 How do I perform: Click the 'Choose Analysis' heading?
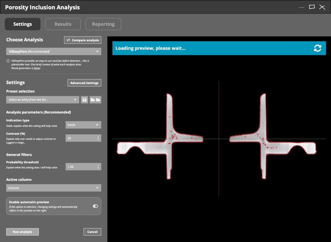(x=24, y=40)
